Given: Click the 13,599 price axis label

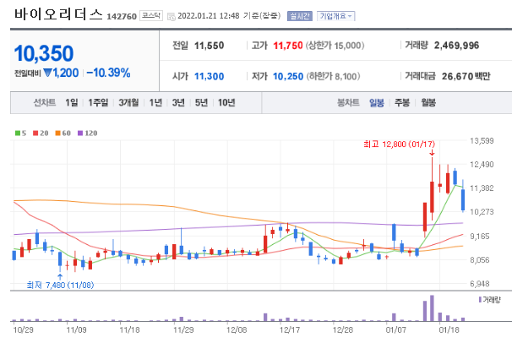Looking at the screenshot, I should pos(482,140).
